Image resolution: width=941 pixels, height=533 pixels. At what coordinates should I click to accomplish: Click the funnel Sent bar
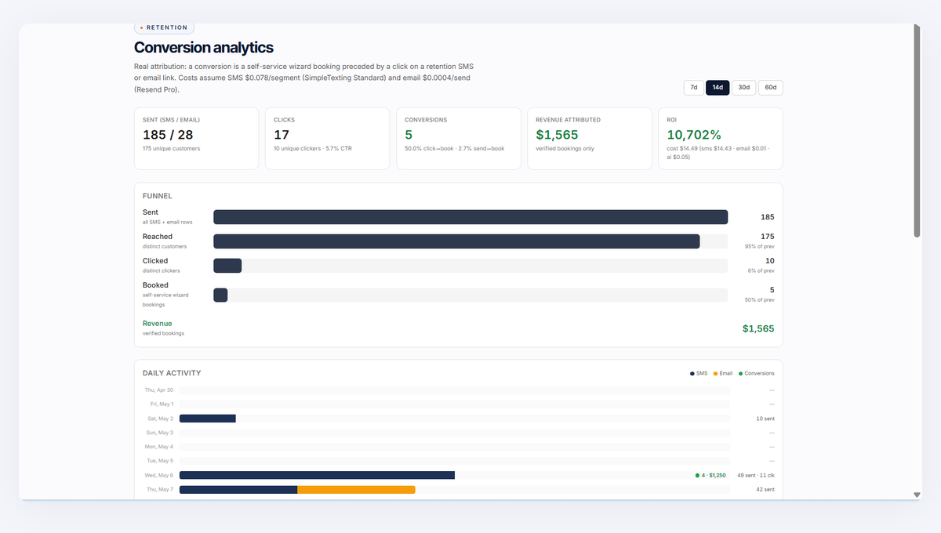pyautogui.click(x=470, y=217)
